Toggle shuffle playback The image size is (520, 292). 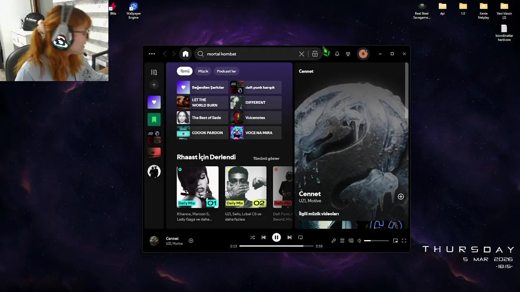click(x=252, y=237)
